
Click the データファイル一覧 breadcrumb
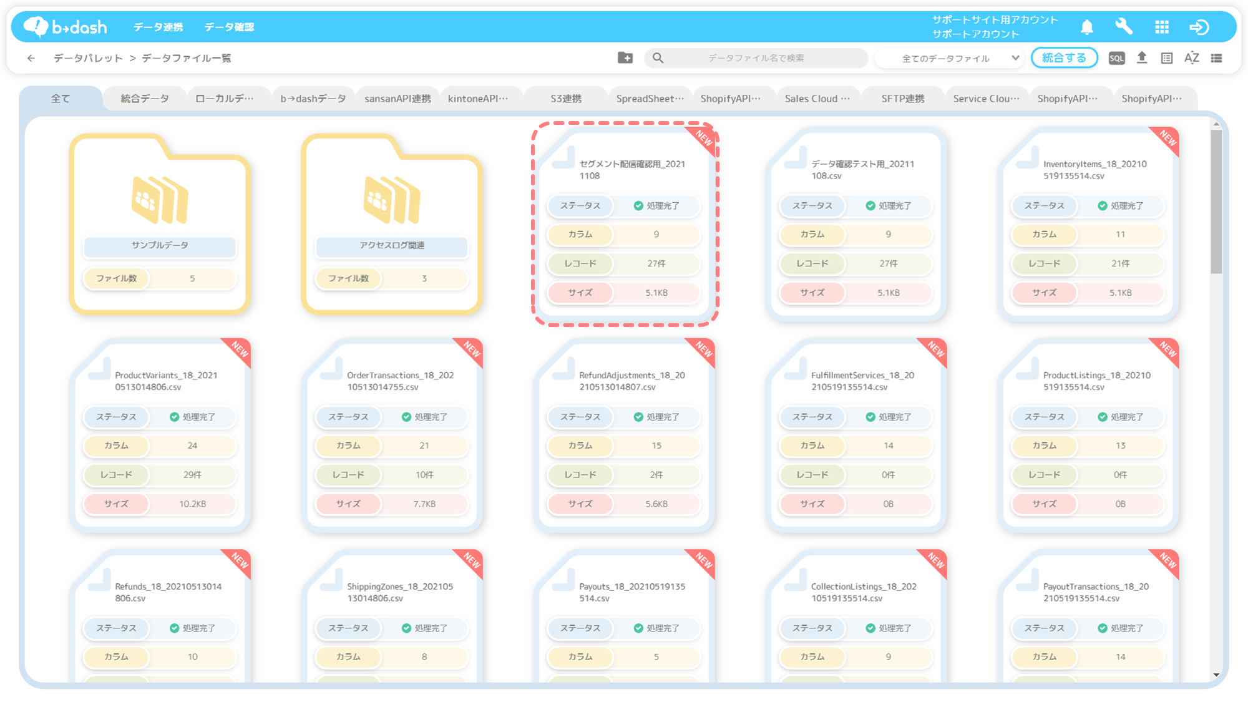coord(187,58)
